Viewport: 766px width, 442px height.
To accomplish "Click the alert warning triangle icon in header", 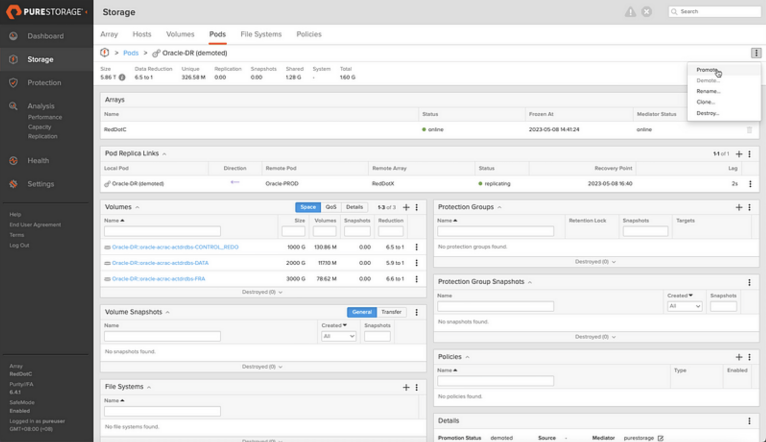I will (x=630, y=12).
